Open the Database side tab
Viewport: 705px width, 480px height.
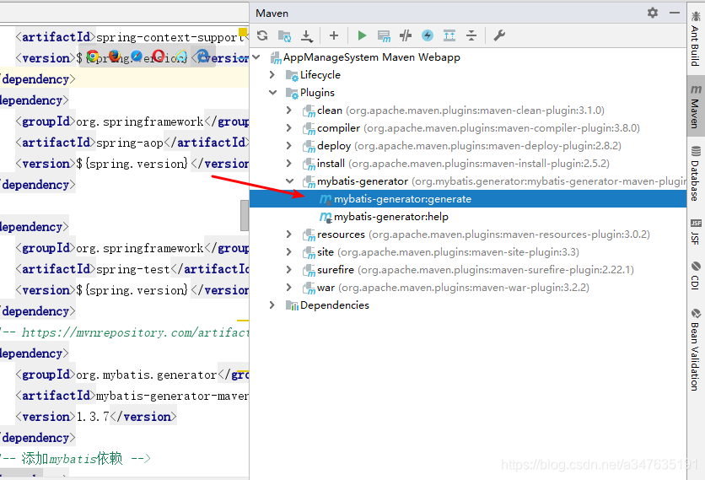click(696, 174)
